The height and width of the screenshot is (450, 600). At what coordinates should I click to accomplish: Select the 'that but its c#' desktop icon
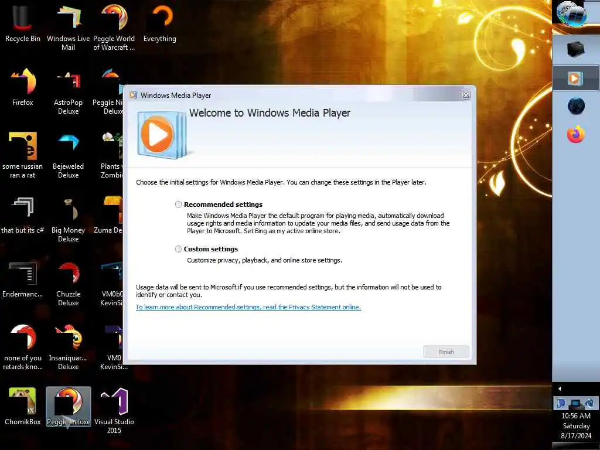coord(23,215)
